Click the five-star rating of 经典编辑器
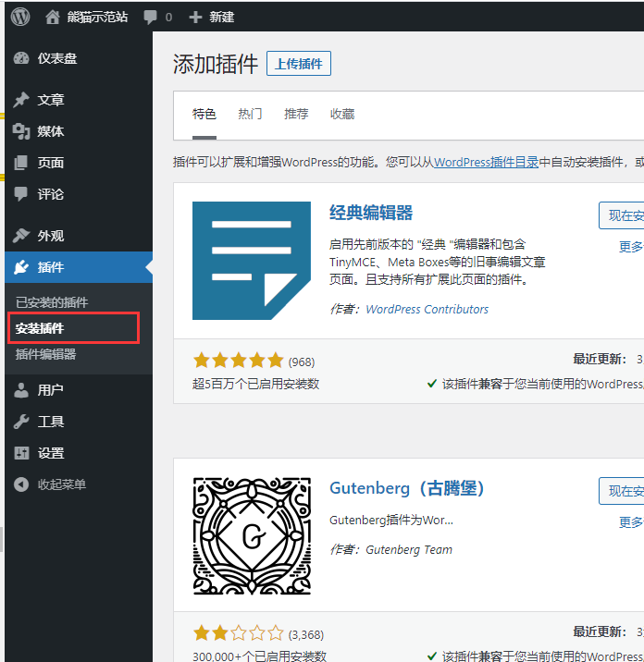This screenshot has width=644, height=662. [239, 361]
